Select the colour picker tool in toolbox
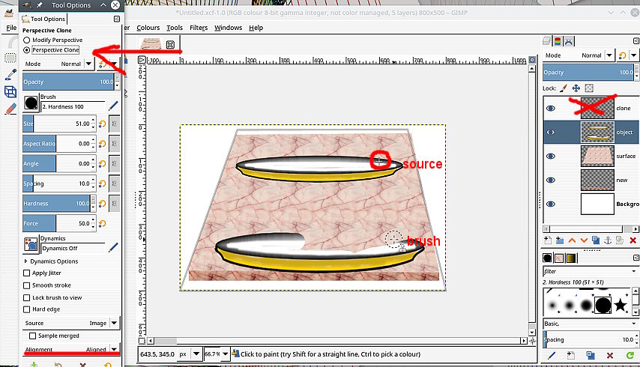 coord(10,75)
